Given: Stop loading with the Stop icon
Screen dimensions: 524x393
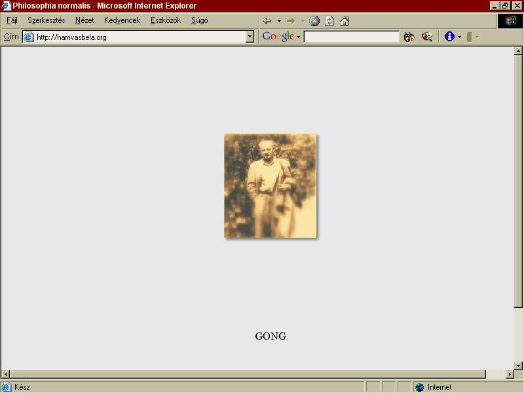Looking at the screenshot, I should click(x=314, y=21).
